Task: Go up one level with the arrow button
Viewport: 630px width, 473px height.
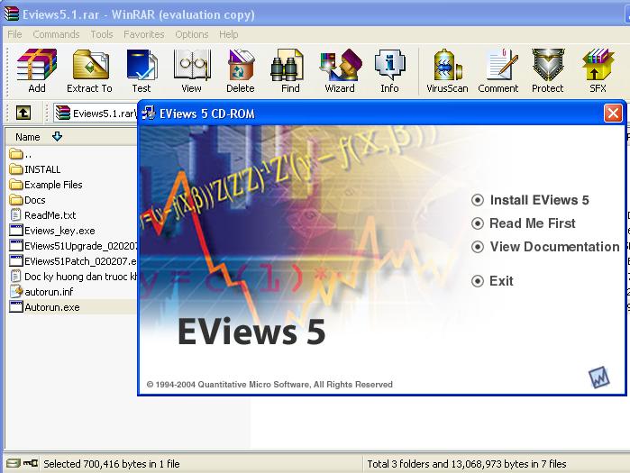Action: tap(23, 113)
